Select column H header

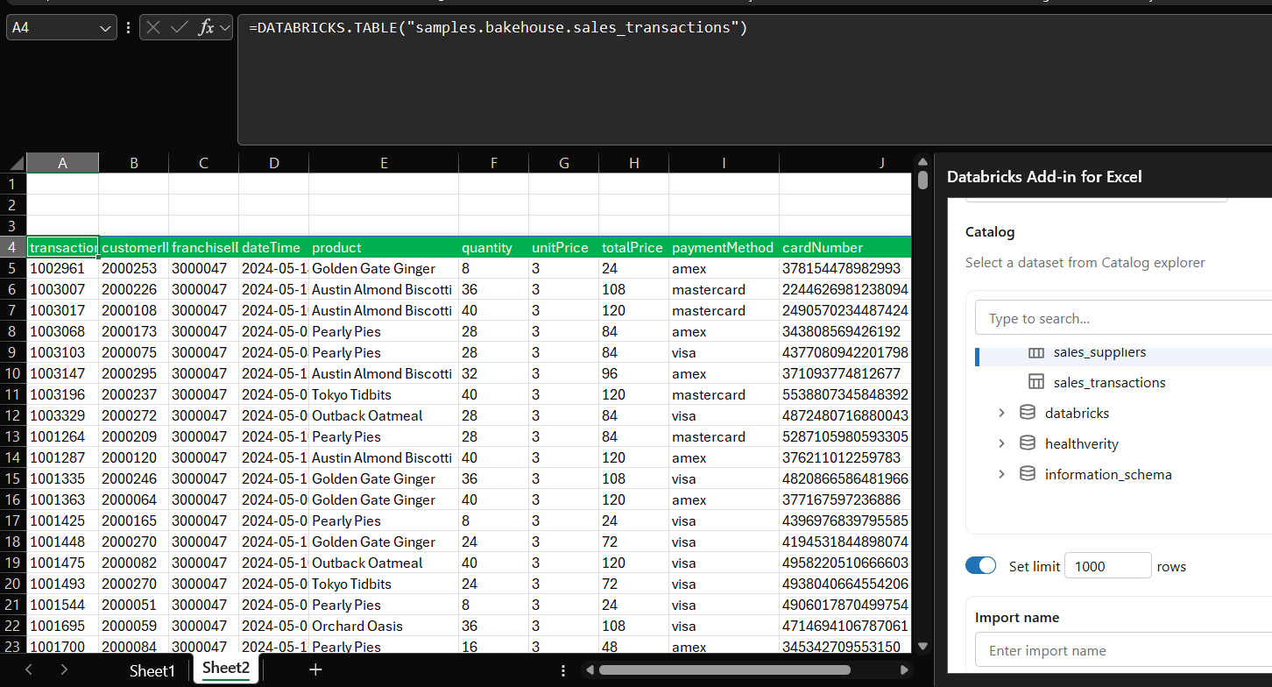click(633, 163)
